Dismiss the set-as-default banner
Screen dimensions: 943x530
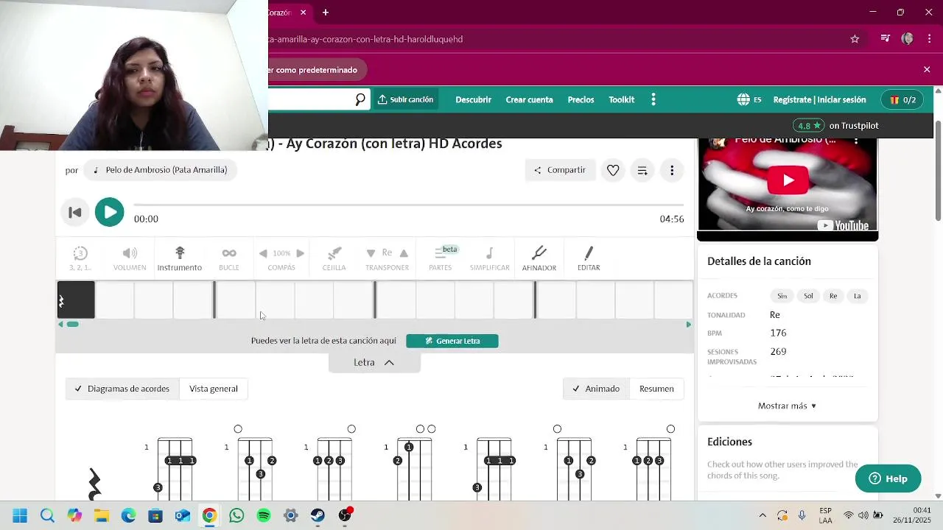(927, 69)
